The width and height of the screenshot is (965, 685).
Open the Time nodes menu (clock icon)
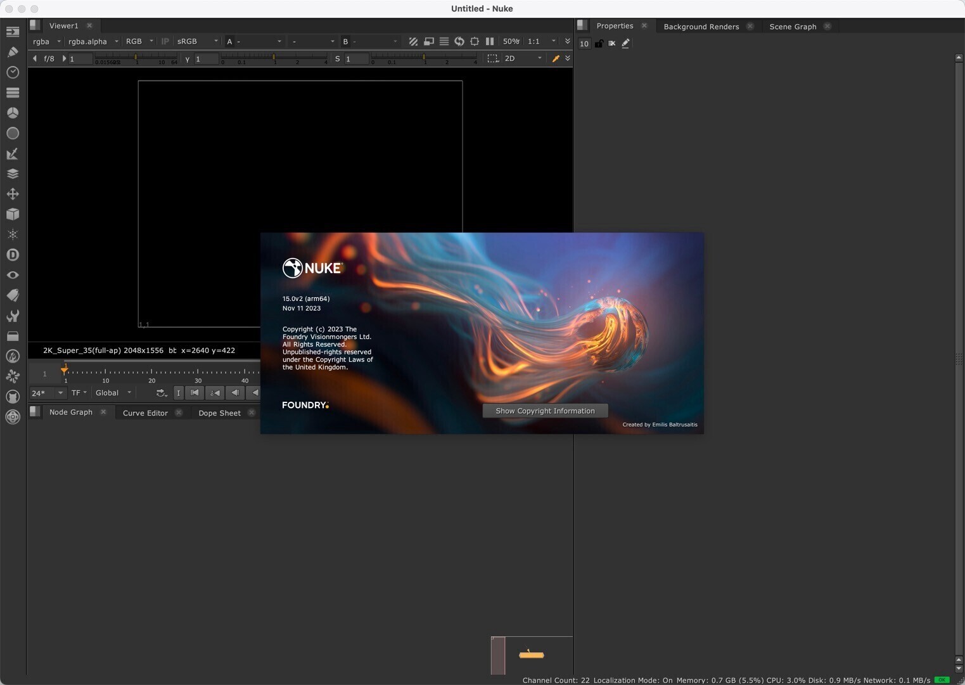click(x=13, y=72)
